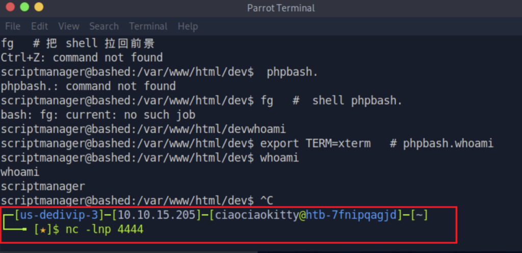Click the htb-7fnipqagjd hostname text
Image resolution: width=522 pixels, height=253 pixels.
[x=352, y=215]
